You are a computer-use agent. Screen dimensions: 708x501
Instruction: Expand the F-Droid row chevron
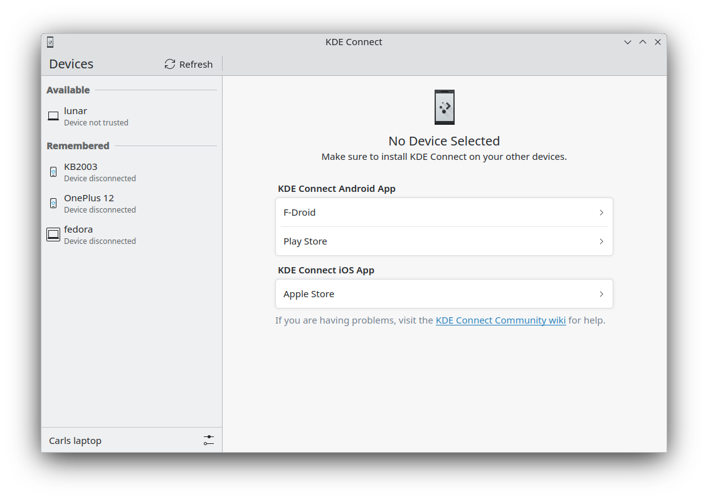tap(601, 212)
